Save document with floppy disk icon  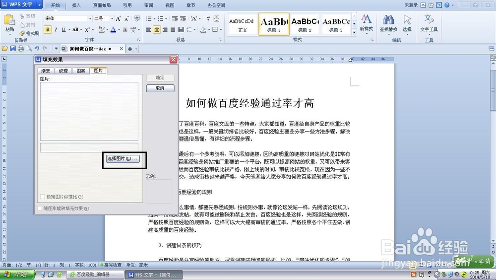click(x=13, y=49)
